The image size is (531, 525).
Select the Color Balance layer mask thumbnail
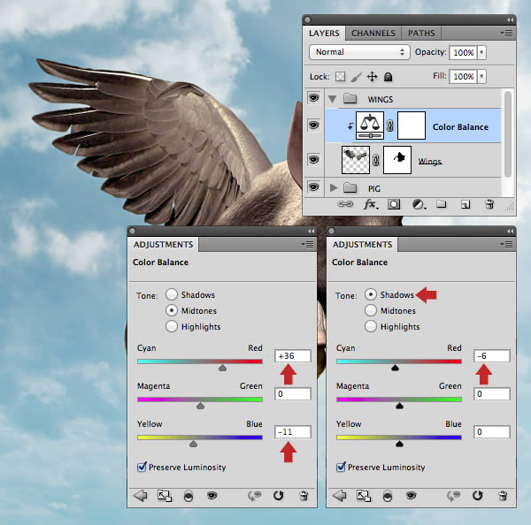pyautogui.click(x=412, y=126)
